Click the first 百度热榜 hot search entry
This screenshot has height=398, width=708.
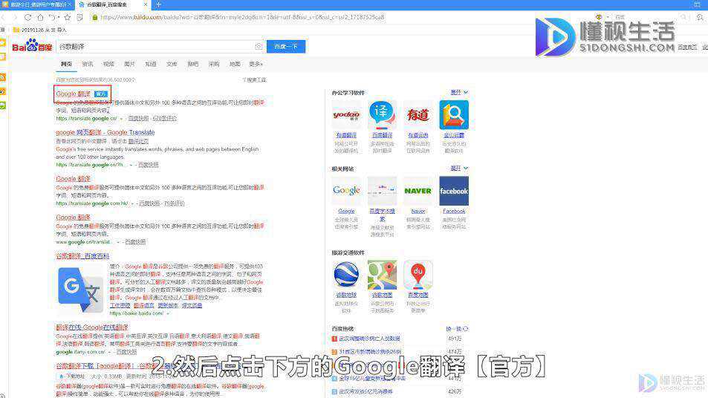pos(369,339)
